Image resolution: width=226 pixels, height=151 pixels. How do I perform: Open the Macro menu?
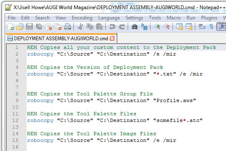point(174,18)
